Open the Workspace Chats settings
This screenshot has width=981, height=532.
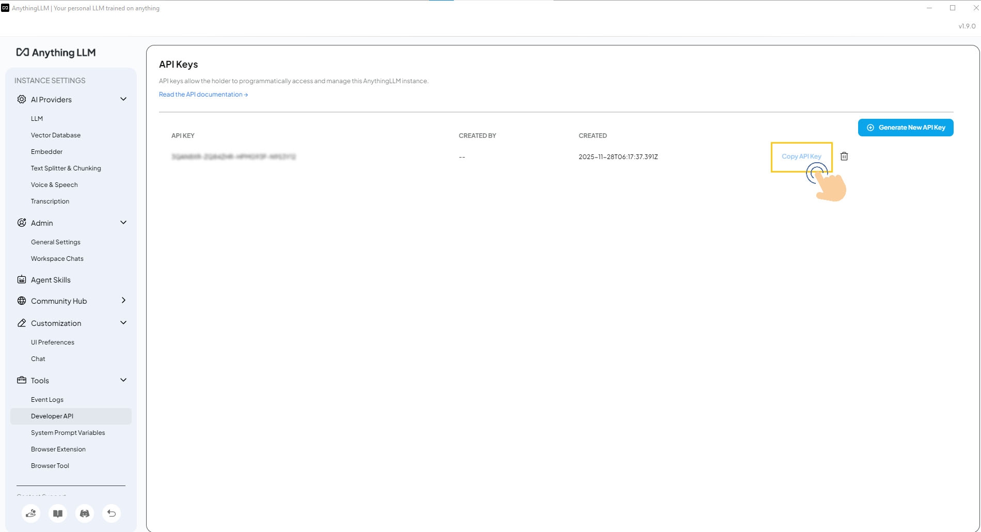[x=57, y=258]
